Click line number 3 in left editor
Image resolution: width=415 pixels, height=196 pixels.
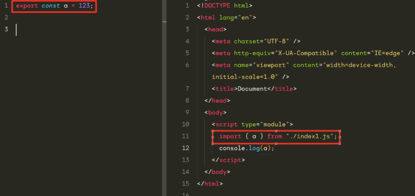[6, 29]
